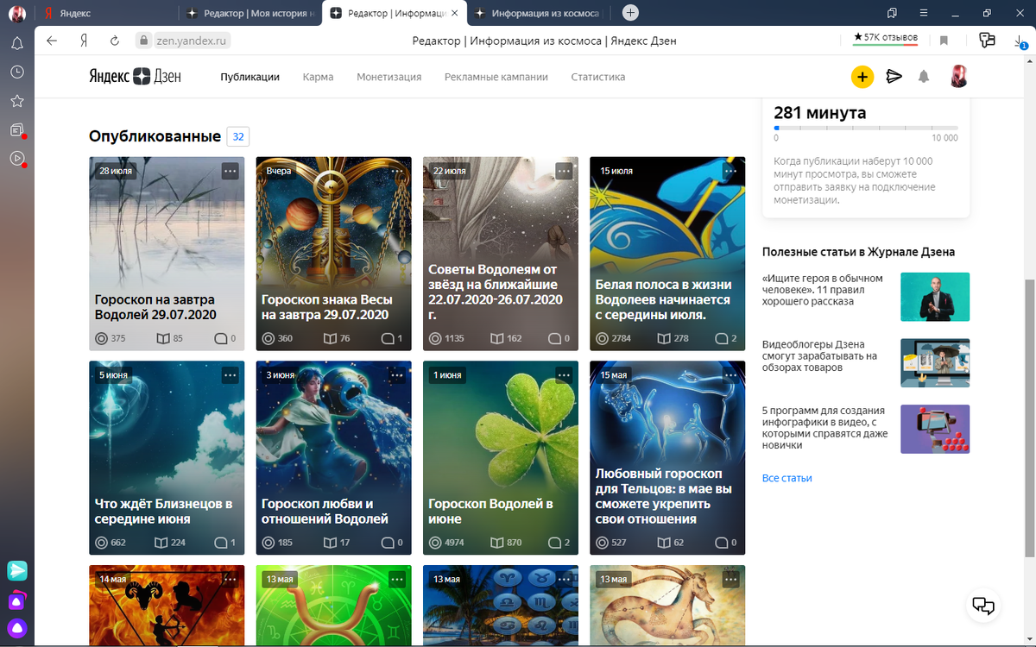Open the notifications bell in Zen header
The image size is (1036, 647).
pyautogui.click(x=924, y=77)
